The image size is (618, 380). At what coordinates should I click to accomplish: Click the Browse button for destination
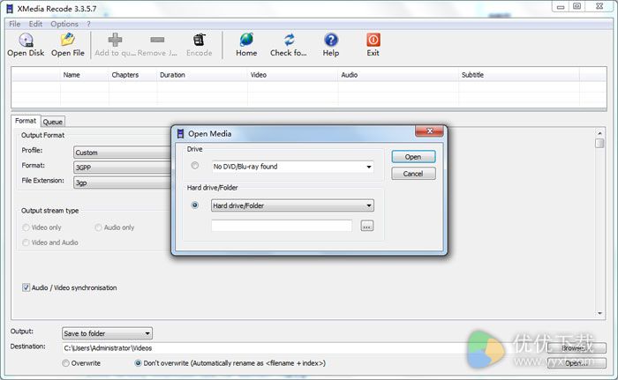coord(577,347)
